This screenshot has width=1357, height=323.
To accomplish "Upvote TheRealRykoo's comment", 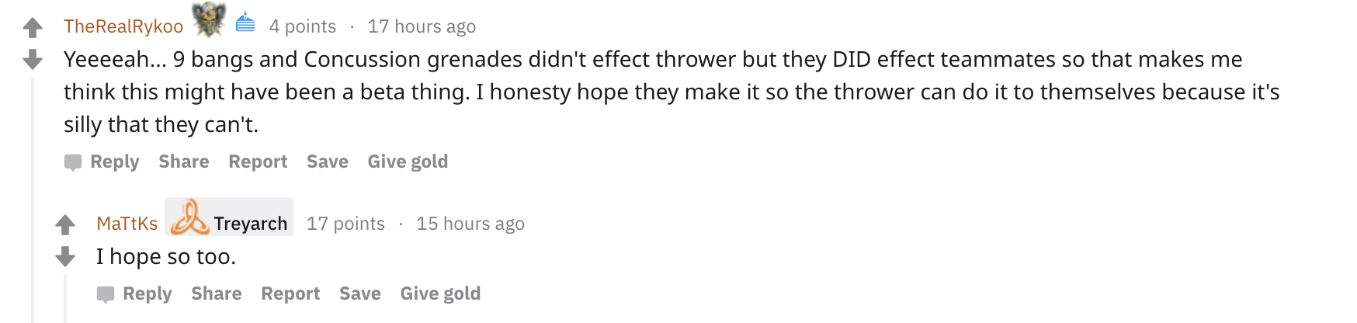I will [x=33, y=28].
